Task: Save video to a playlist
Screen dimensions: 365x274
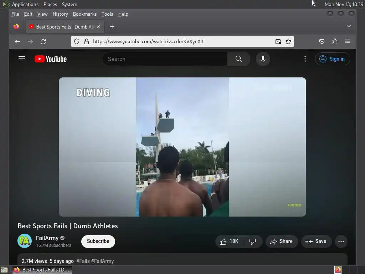Action: [x=316, y=242]
